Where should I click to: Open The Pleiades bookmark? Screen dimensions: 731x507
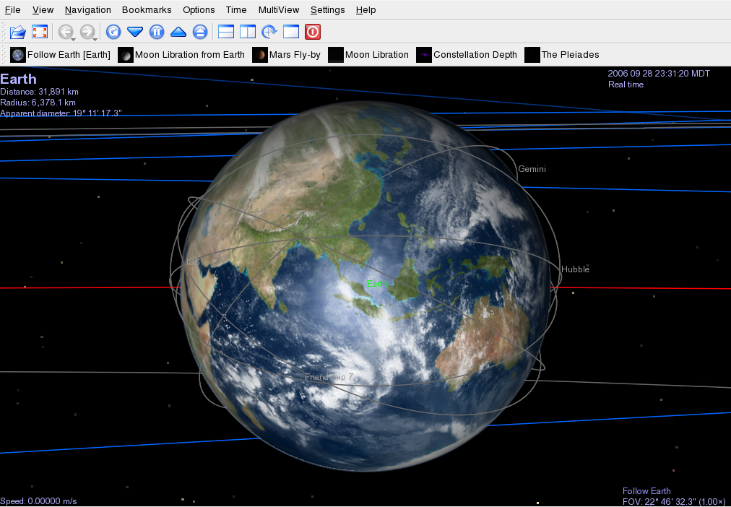tap(562, 54)
